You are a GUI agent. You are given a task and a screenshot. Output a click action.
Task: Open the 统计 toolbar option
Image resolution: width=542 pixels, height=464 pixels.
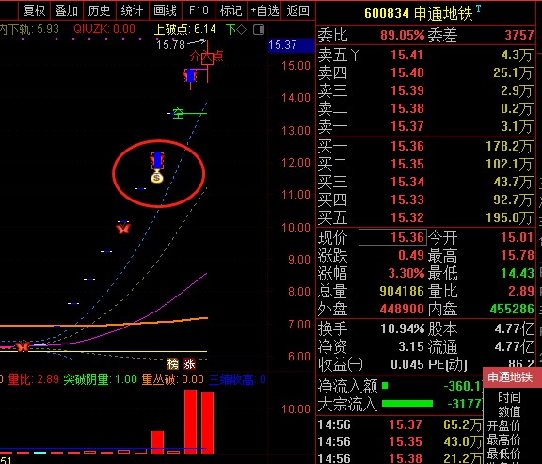click(132, 10)
